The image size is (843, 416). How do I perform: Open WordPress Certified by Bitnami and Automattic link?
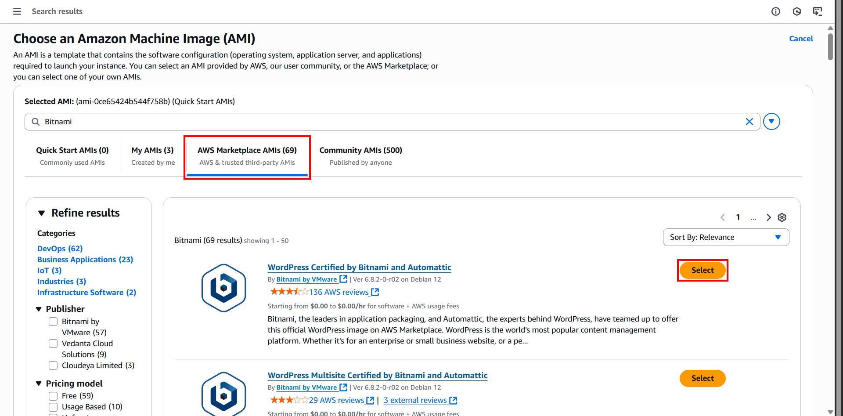point(360,267)
